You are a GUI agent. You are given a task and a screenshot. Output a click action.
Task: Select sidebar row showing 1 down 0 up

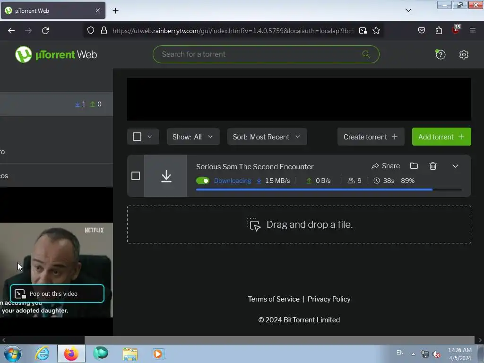click(57, 104)
